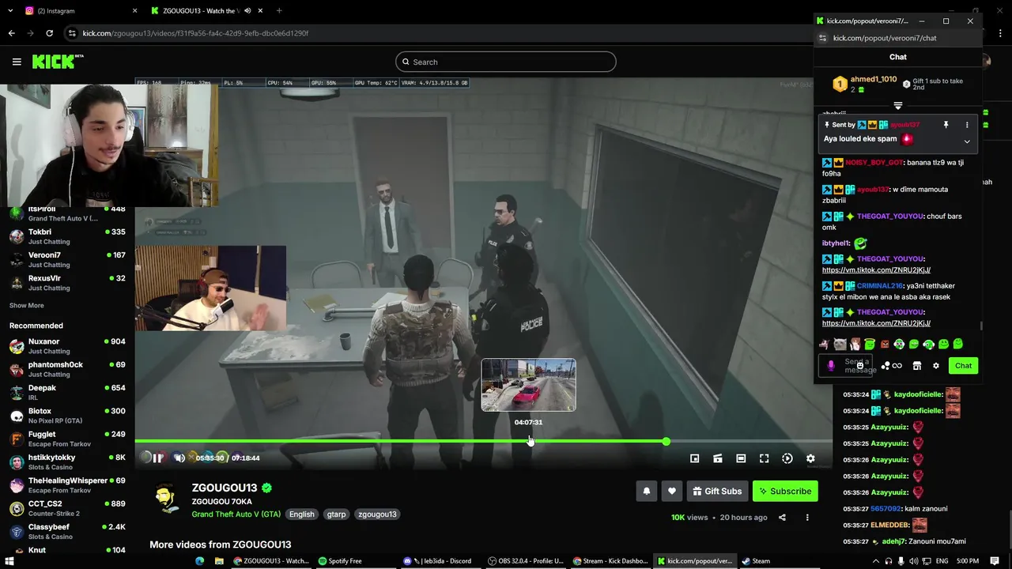Open Windows Start menu
Viewport: 1012px width, 569px height.
pyautogui.click(x=9, y=561)
